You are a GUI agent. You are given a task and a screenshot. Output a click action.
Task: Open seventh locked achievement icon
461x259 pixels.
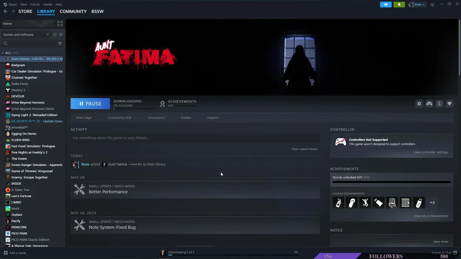pyautogui.click(x=419, y=203)
